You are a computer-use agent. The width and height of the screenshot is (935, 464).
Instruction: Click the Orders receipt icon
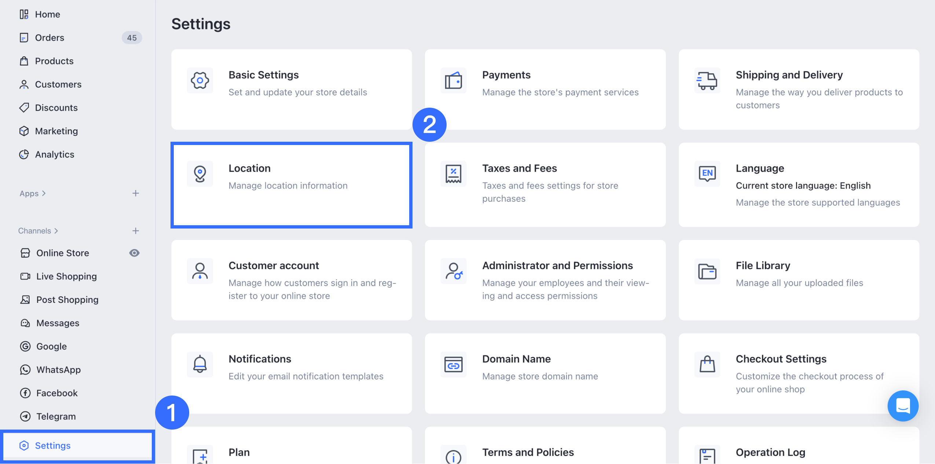pyautogui.click(x=24, y=38)
